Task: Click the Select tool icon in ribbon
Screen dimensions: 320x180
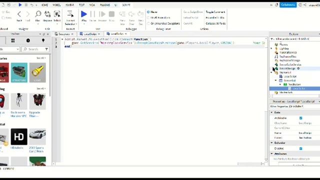Action: 57,14
